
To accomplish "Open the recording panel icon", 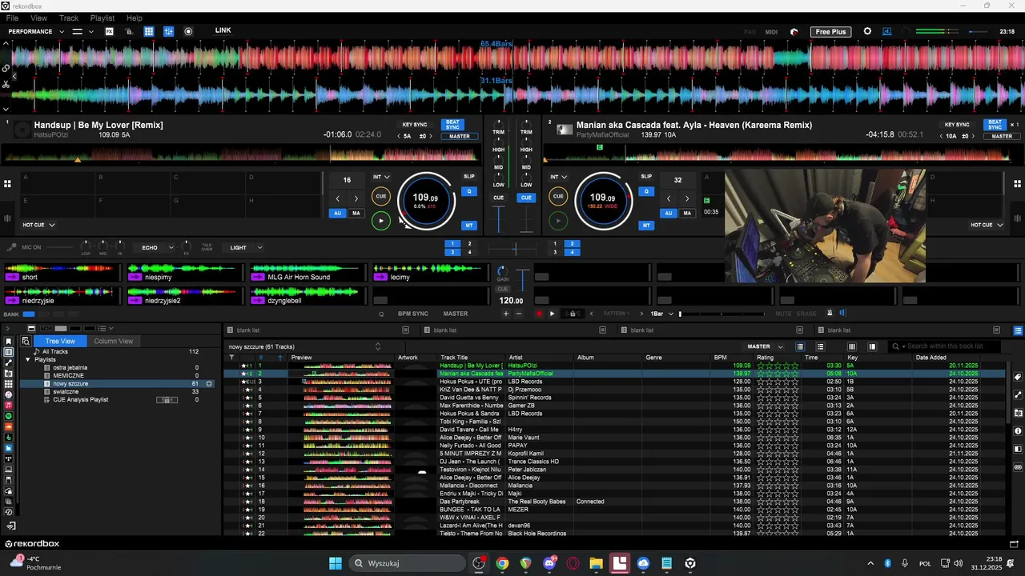I will pyautogui.click(x=189, y=31).
